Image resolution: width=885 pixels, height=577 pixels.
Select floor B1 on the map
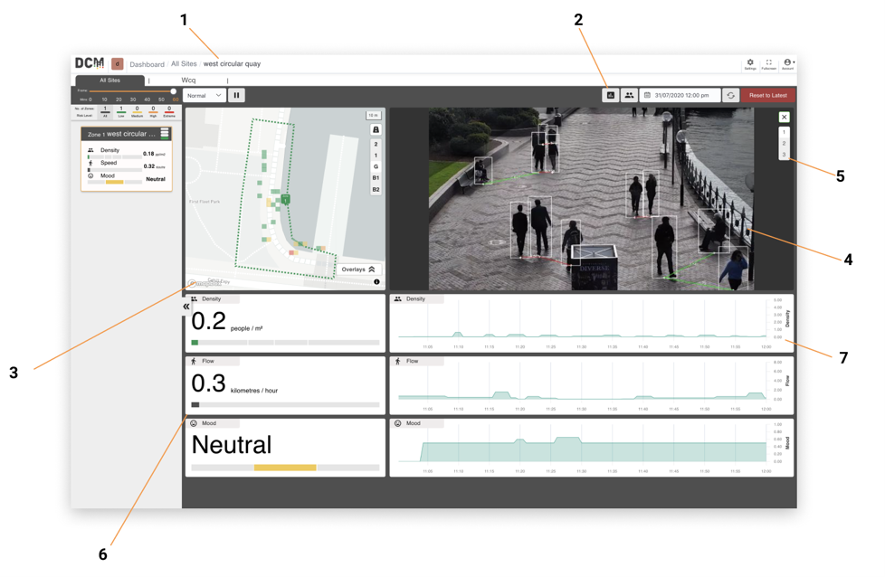(x=376, y=177)
